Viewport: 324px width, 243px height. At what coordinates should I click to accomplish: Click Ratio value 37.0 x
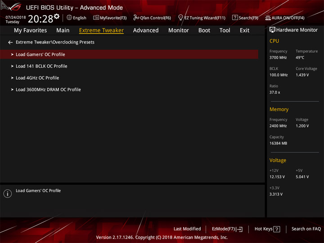[x=274, y=92]
